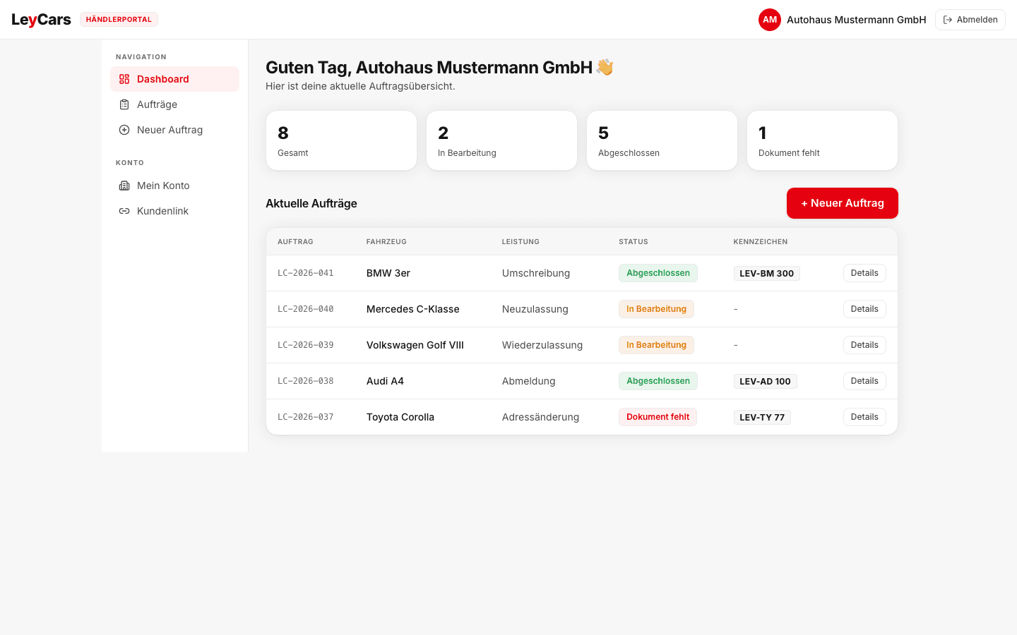
Task: Open Details for Toyota Corolla order
Action: click(864, 417)
